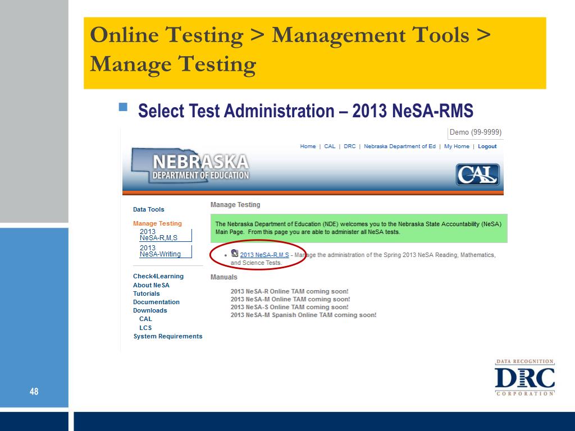Viewport: 575px width, 431px height.
Task: Click the Online Testing slide title
Action: 290,49
